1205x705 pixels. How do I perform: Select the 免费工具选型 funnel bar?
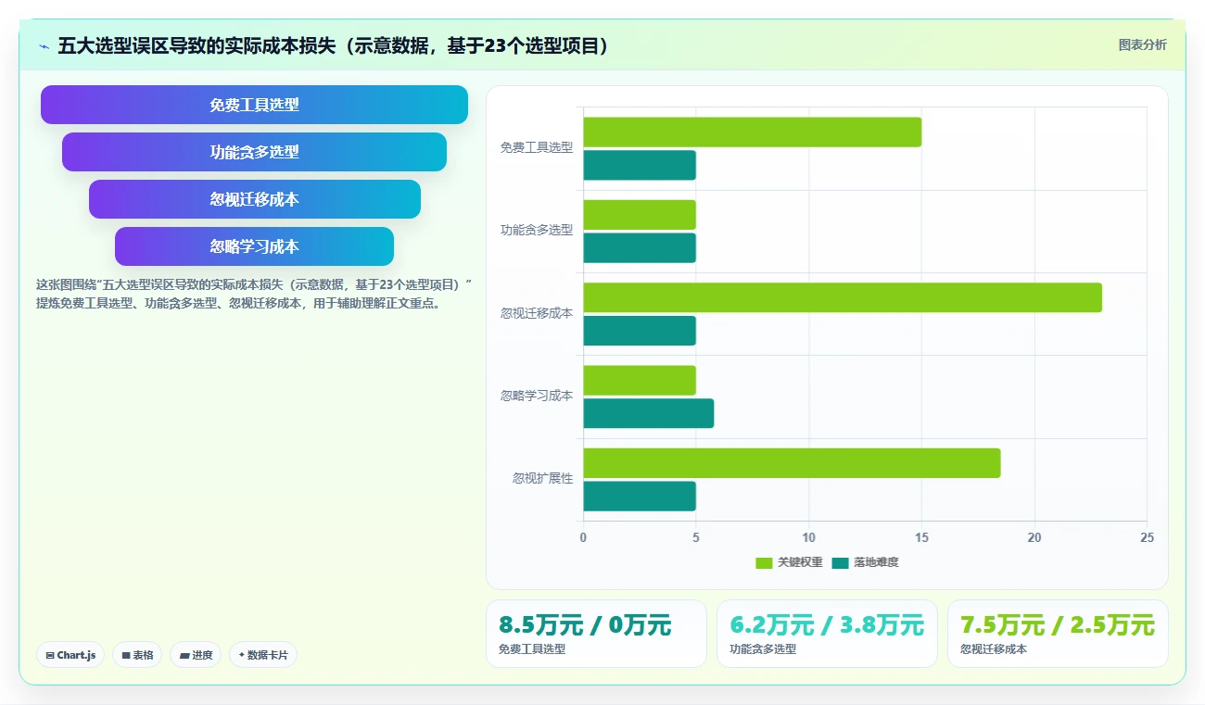[254, 105]
